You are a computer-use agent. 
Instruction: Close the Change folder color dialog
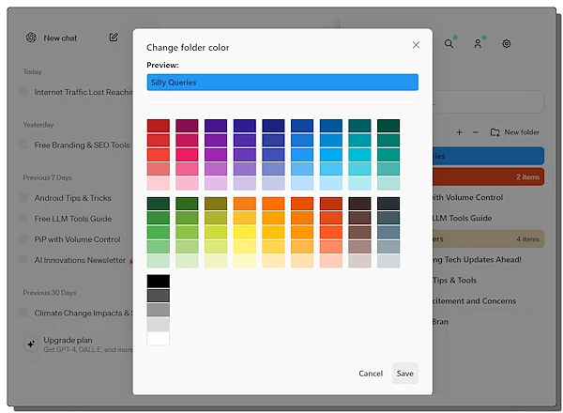(x=416, y=45)
